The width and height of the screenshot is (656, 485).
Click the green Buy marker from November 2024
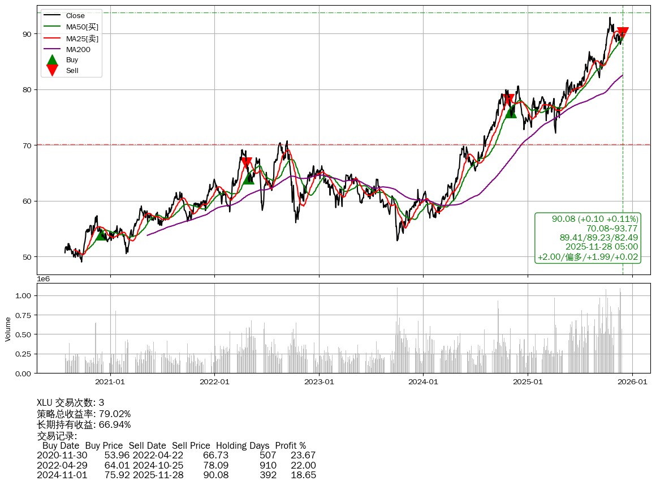[511, 112]
